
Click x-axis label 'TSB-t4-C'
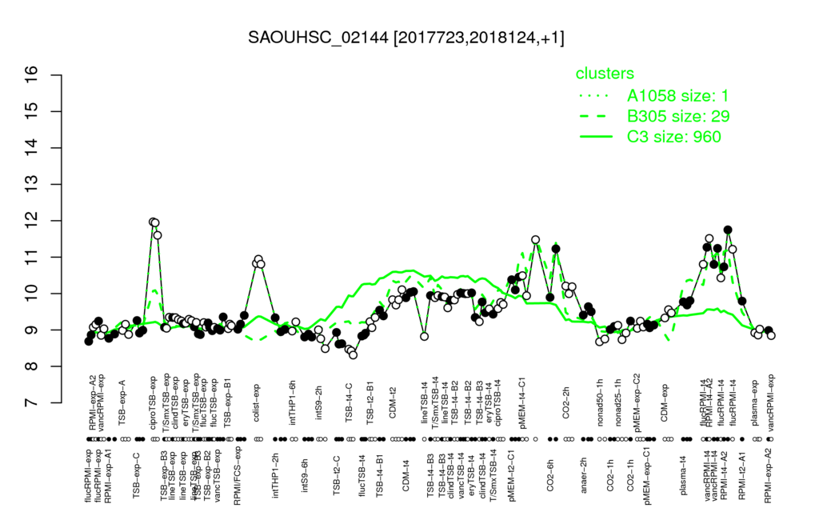(x=349, y=402)
